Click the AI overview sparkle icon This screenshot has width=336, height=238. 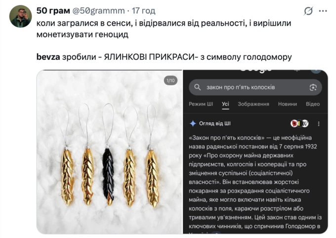[x=193, y=123]
